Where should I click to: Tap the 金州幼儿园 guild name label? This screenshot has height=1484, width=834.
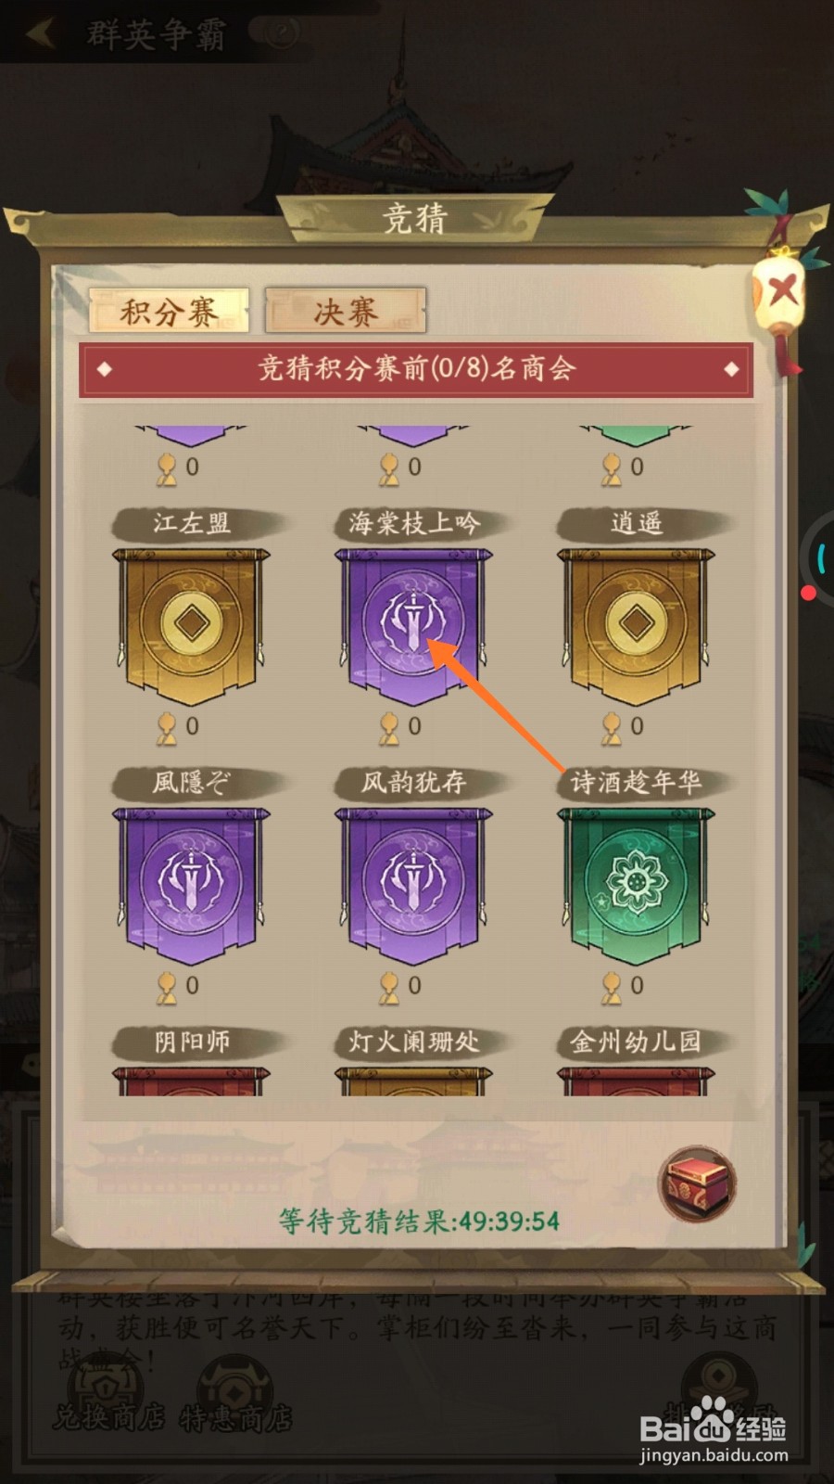coord(636,1043)
